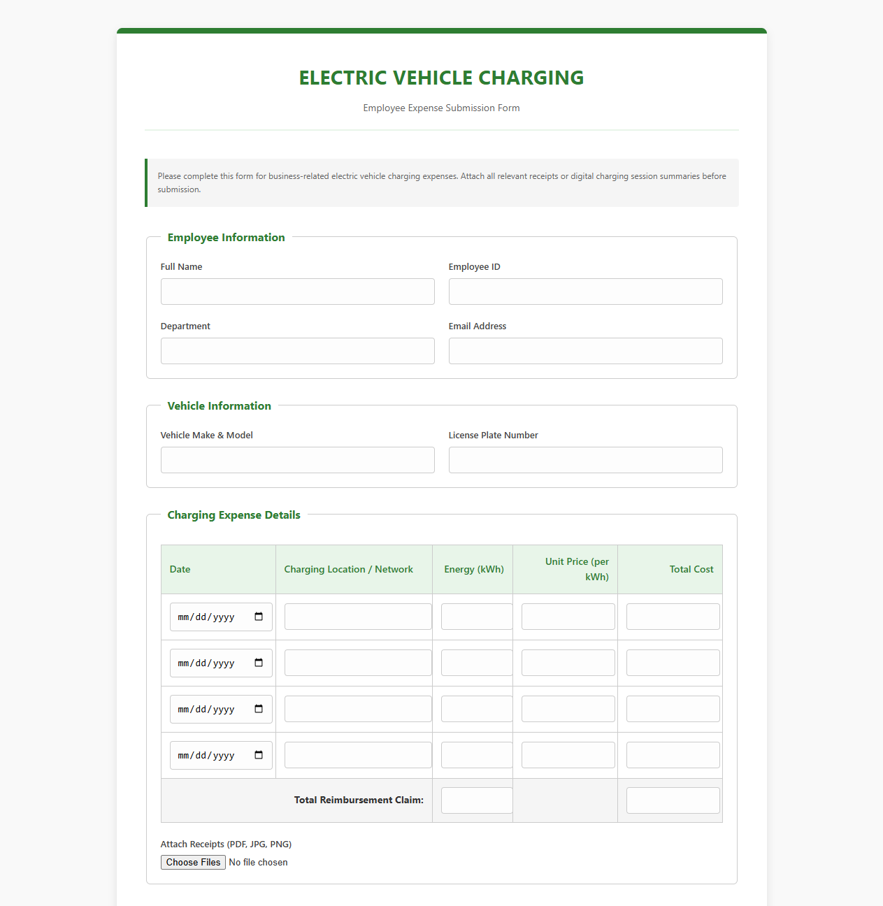Click into the Department input

click(x=298, y=351)
